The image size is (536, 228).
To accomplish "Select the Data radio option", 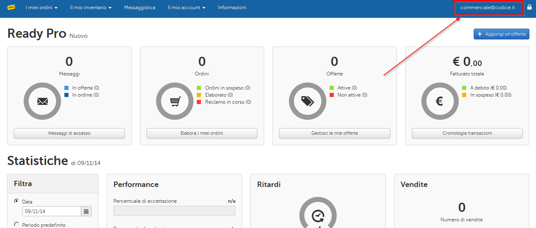I will (x=17, y=201).
